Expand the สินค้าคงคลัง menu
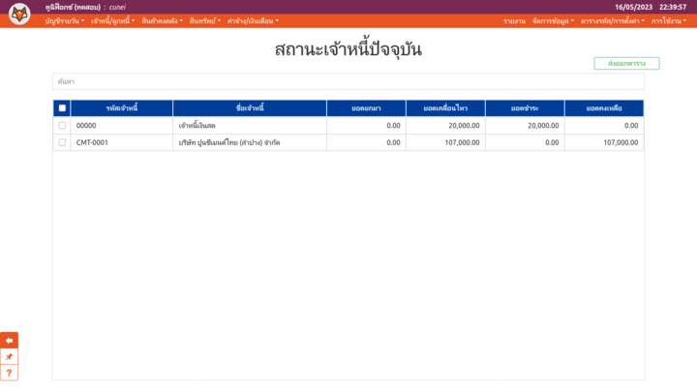The height and width of the screenshot is (392, 697). tap(163, 21)
